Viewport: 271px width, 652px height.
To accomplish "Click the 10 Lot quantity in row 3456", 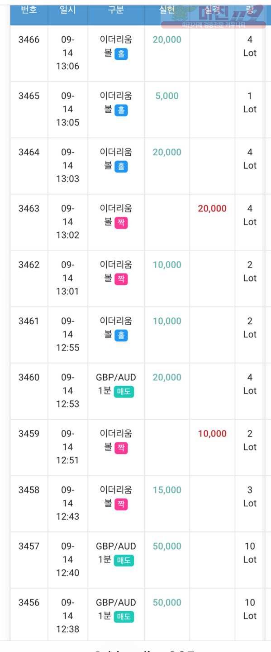I will point(250,609).
